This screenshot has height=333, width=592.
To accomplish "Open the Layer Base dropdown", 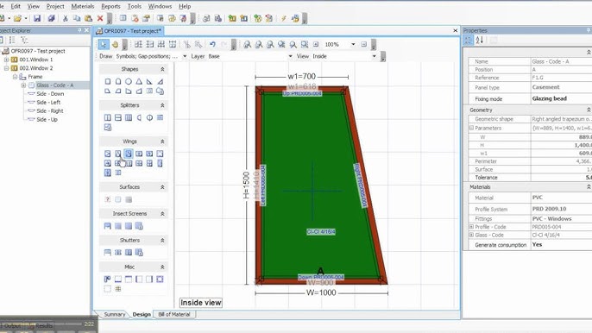I will pos(290,56).
